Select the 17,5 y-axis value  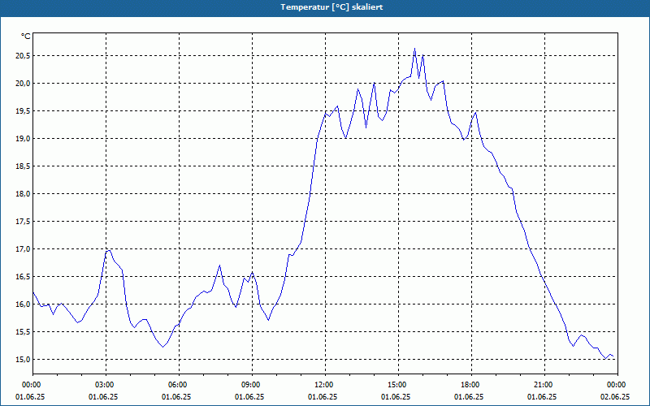click(23, 222)
